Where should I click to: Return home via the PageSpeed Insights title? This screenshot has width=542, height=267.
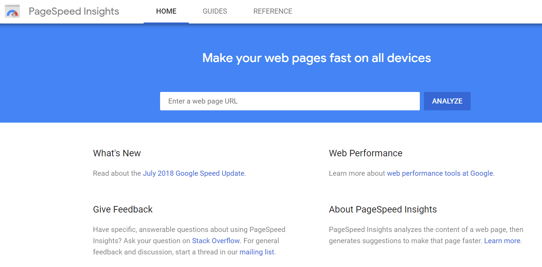[74, 11]
